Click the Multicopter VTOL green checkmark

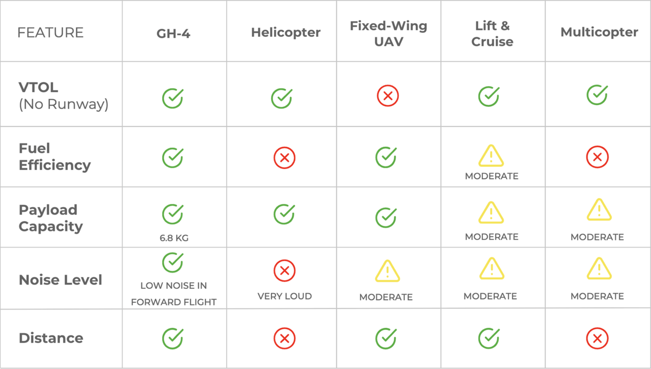coord(597,95)
